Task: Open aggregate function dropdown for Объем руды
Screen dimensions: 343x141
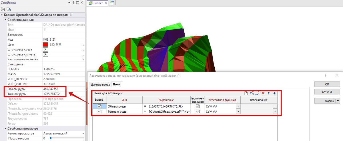Action: point(238,106)
